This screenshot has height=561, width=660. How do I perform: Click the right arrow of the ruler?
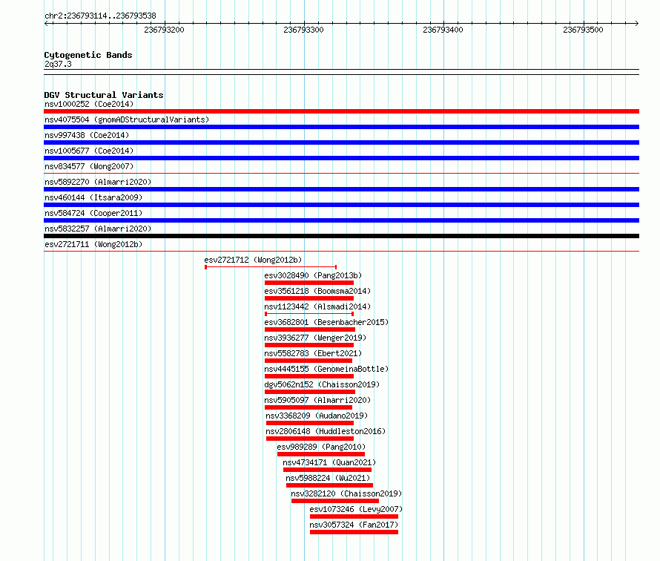[x=637, y=24]
